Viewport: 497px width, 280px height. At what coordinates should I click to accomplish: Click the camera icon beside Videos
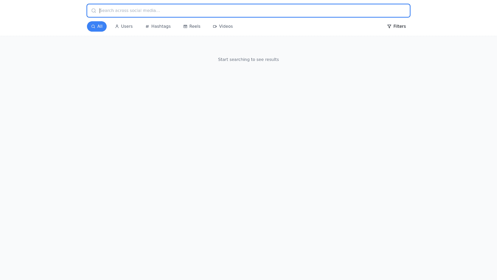pos(215,26)
